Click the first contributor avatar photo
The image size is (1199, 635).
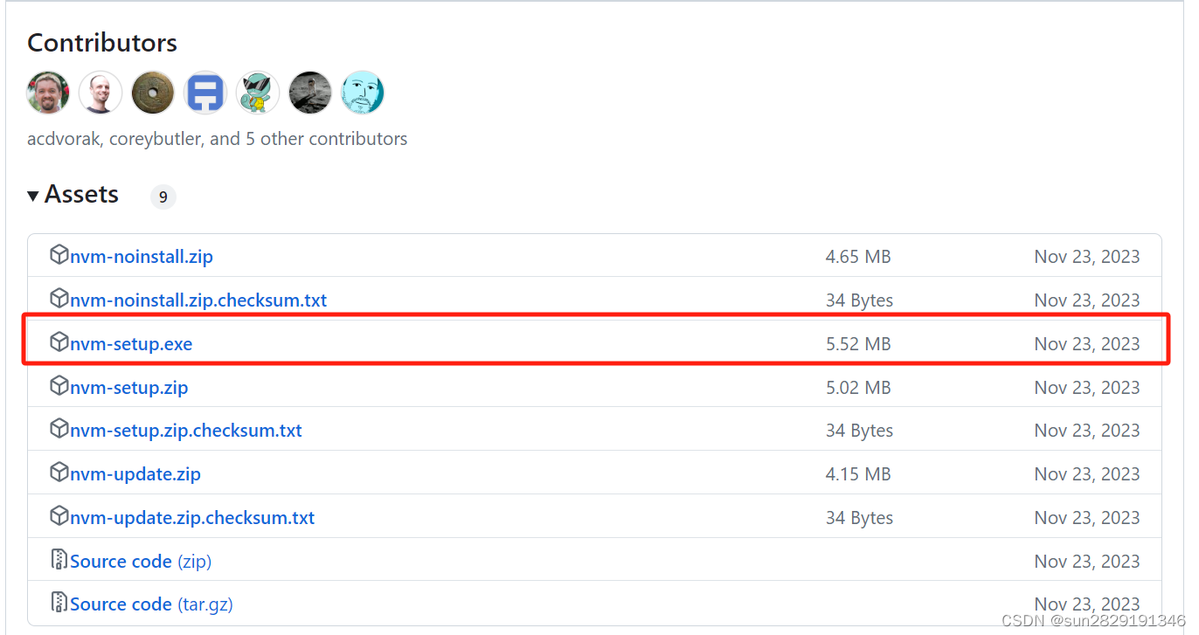pos(48,93)
